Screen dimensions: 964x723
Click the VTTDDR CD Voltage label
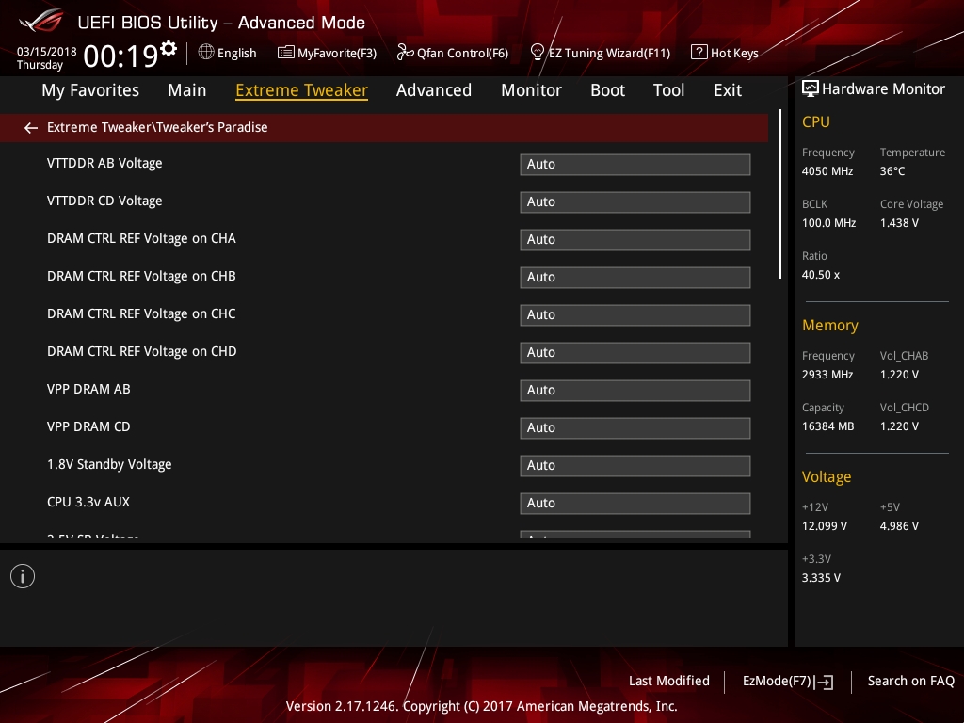click(x=104, y=201)
